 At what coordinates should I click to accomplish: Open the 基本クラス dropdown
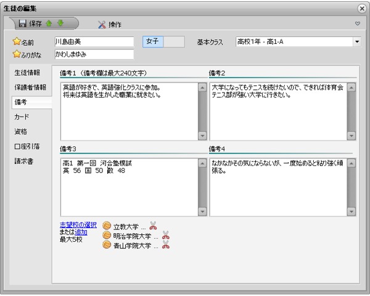point(356,42)
